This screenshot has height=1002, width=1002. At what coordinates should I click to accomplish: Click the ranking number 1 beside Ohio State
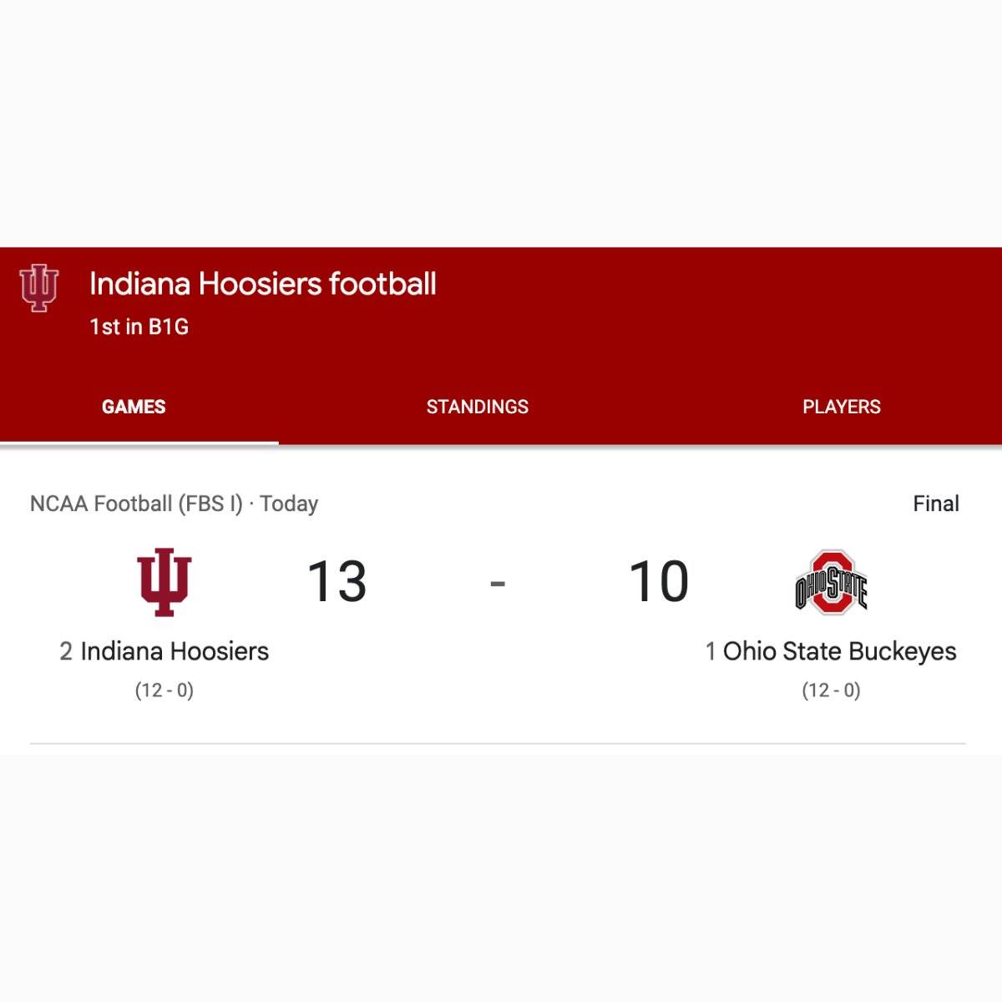coord(711,651)
